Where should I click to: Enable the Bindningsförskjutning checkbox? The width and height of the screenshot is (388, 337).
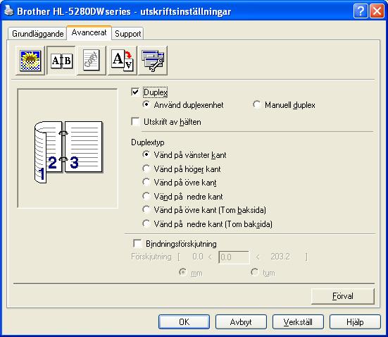click(x=137, y=243)
